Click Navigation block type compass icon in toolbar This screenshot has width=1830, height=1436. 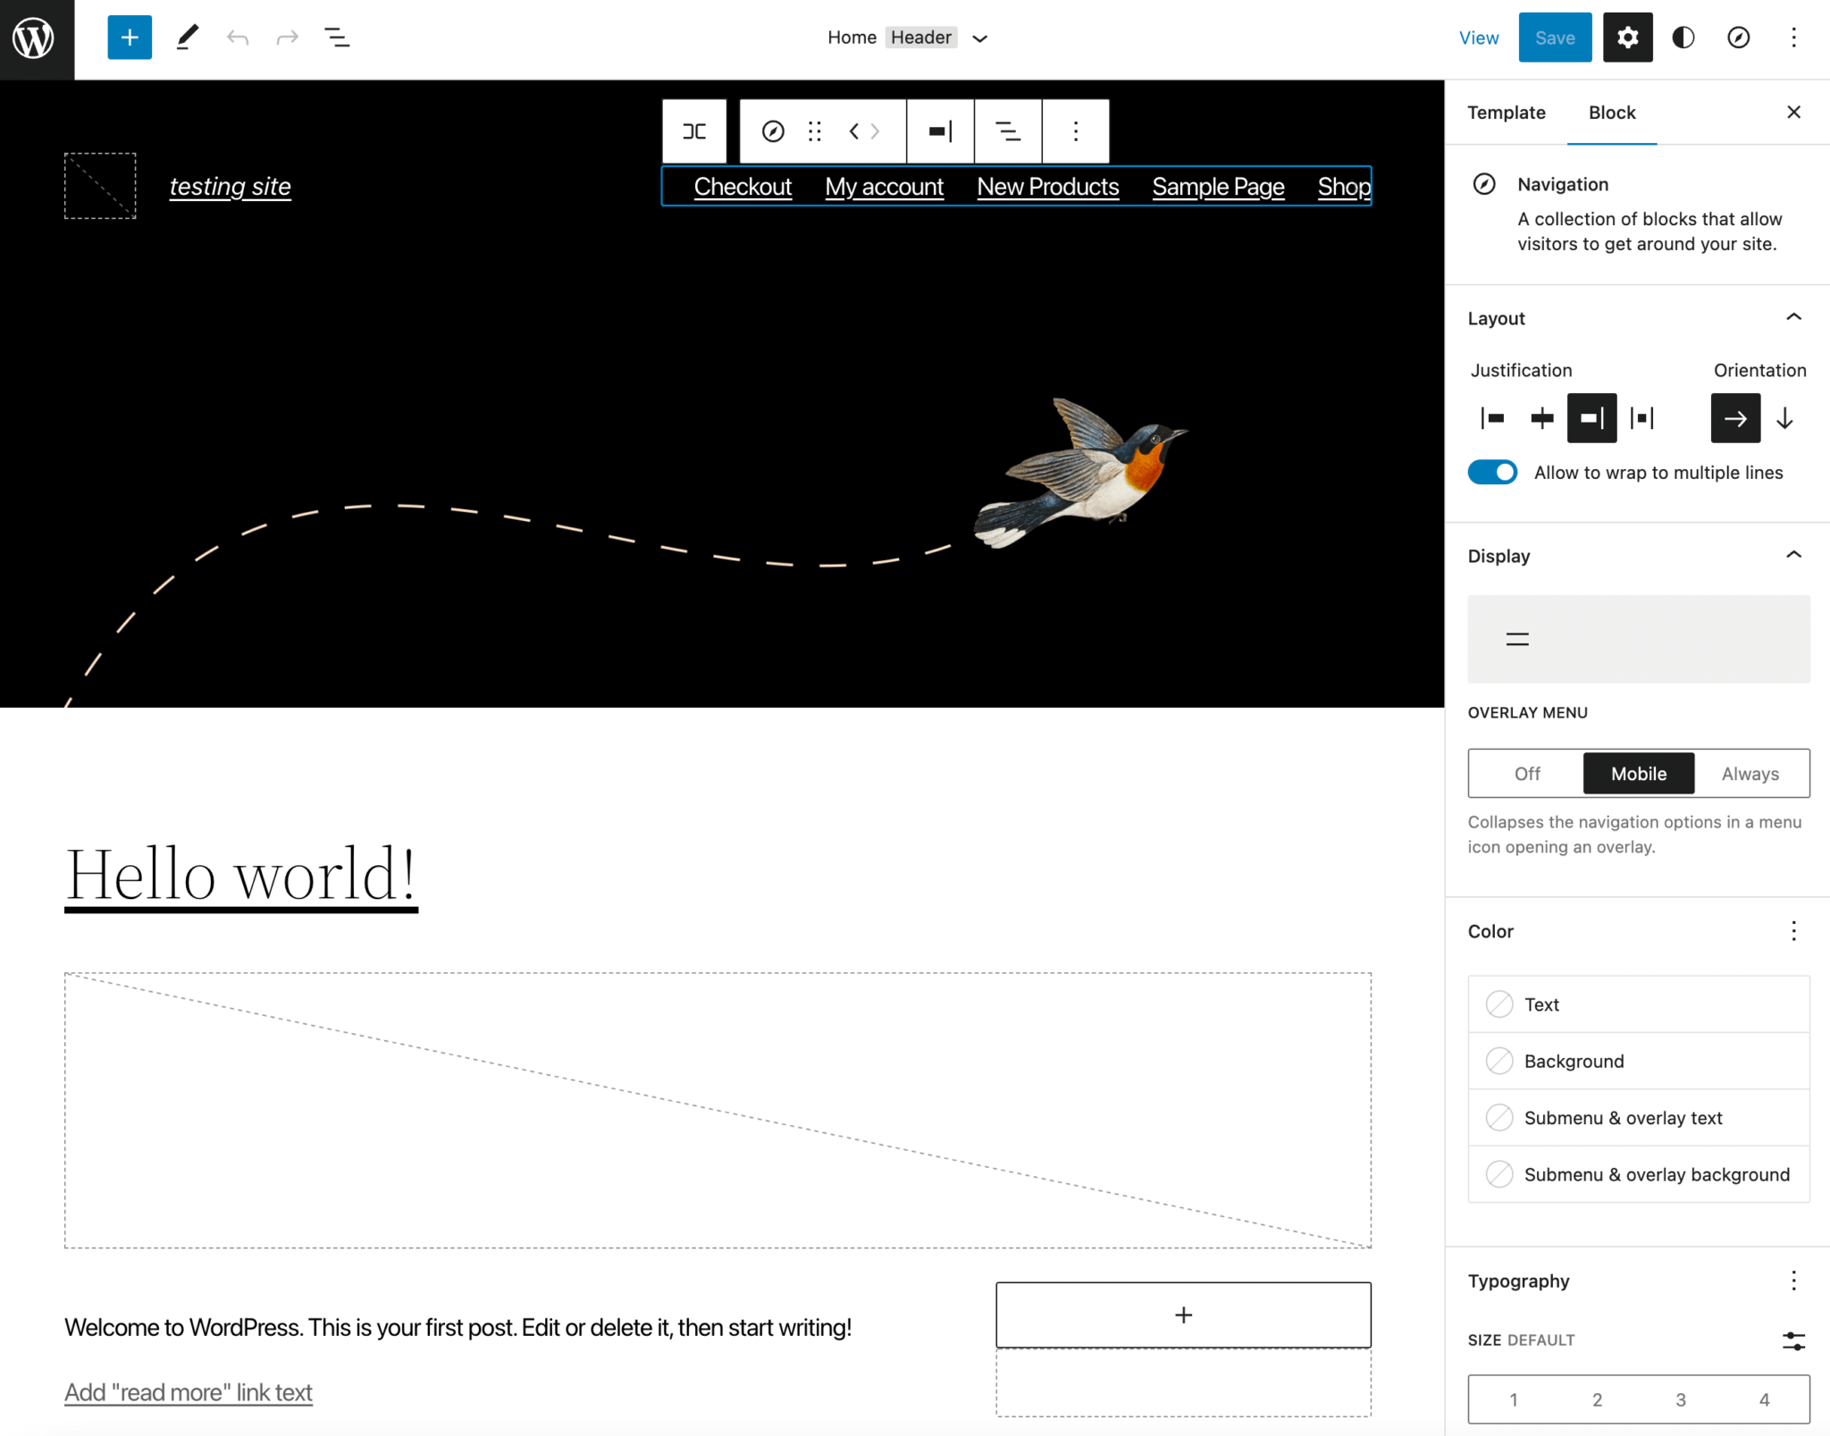point(773,131)
